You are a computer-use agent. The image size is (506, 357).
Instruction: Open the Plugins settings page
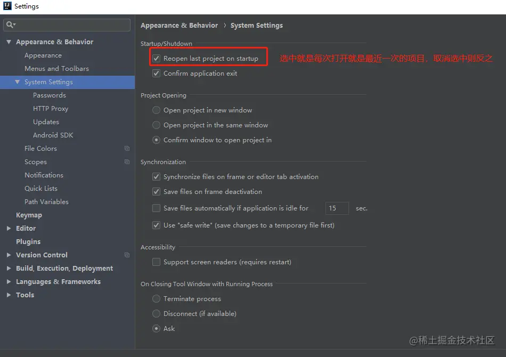point(28,241)
